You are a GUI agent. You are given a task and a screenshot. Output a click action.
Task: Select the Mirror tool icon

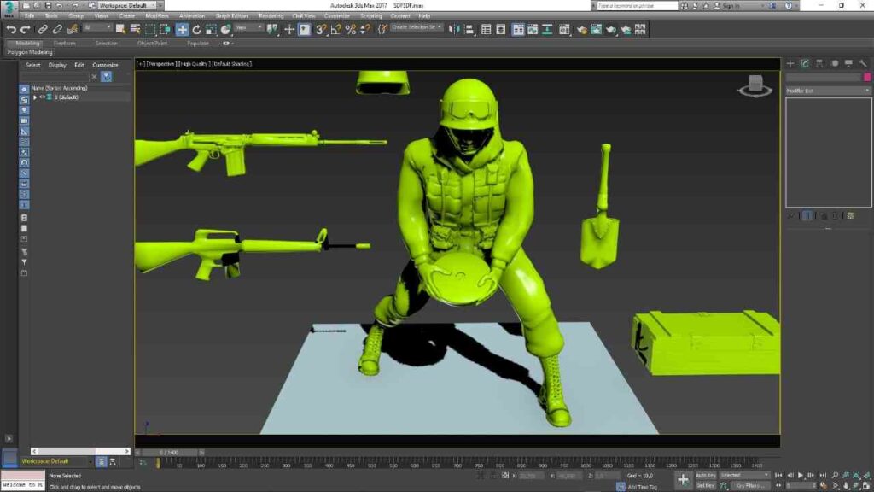tap(453, 29)
